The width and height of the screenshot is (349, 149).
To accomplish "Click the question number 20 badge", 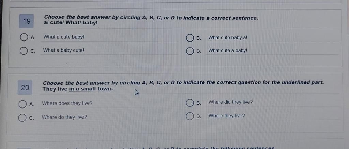I will coord(25,87).
